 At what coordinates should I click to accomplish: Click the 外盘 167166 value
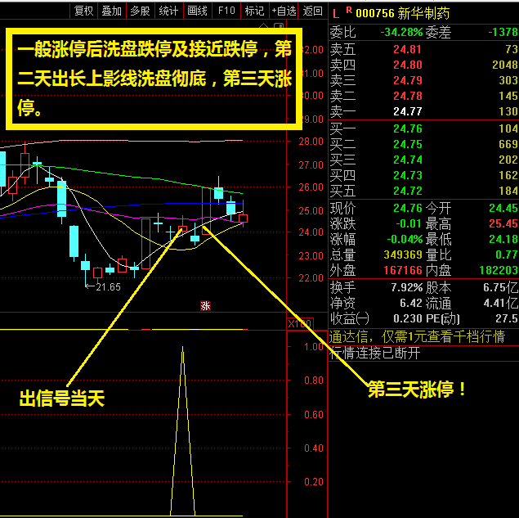coord(403,270)
